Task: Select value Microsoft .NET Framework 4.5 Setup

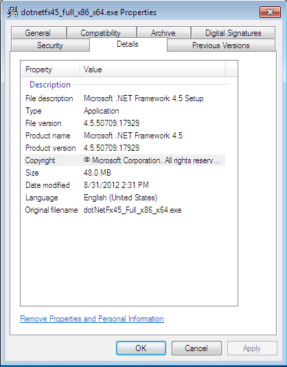Action: pos(143,98)
